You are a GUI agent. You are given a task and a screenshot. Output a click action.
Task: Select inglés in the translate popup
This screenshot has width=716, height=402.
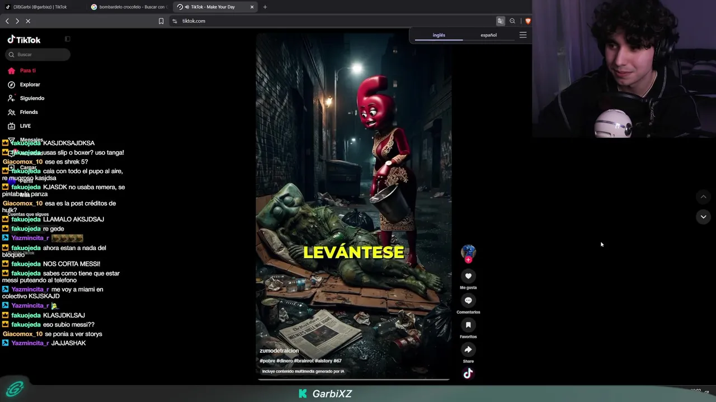click(439, 35)
